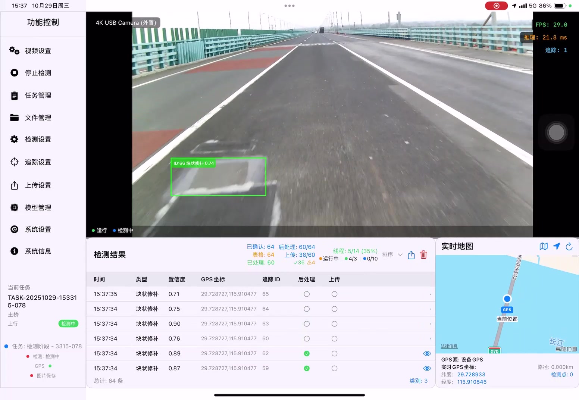Viewport: 579px width, 400px height.
Task: Click 总计: 64 条 footer text
Action: point(109,381)
